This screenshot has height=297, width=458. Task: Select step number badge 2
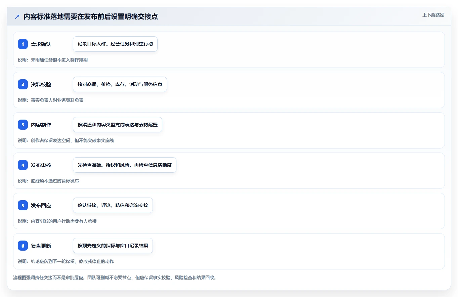[x=23, y=84]
